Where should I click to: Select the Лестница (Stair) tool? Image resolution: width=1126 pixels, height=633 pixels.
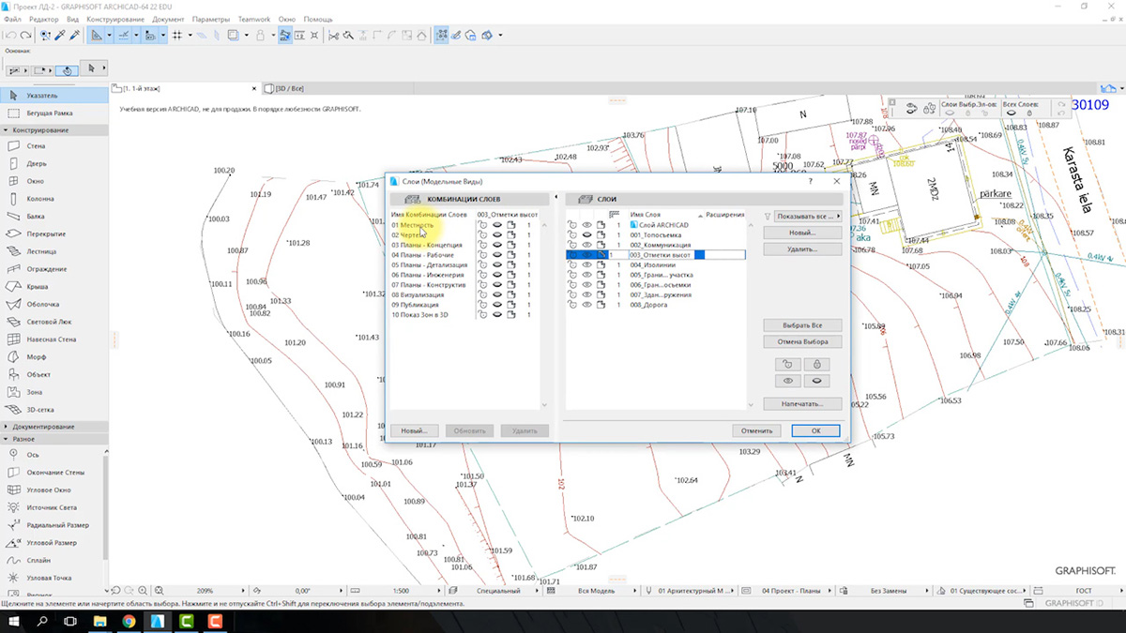tap(41, 251)
